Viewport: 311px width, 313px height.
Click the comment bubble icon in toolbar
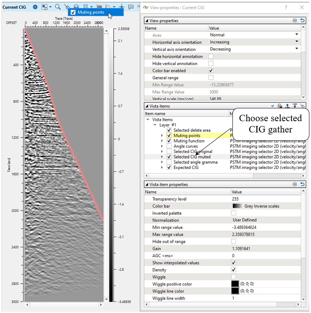pos(131,7)
